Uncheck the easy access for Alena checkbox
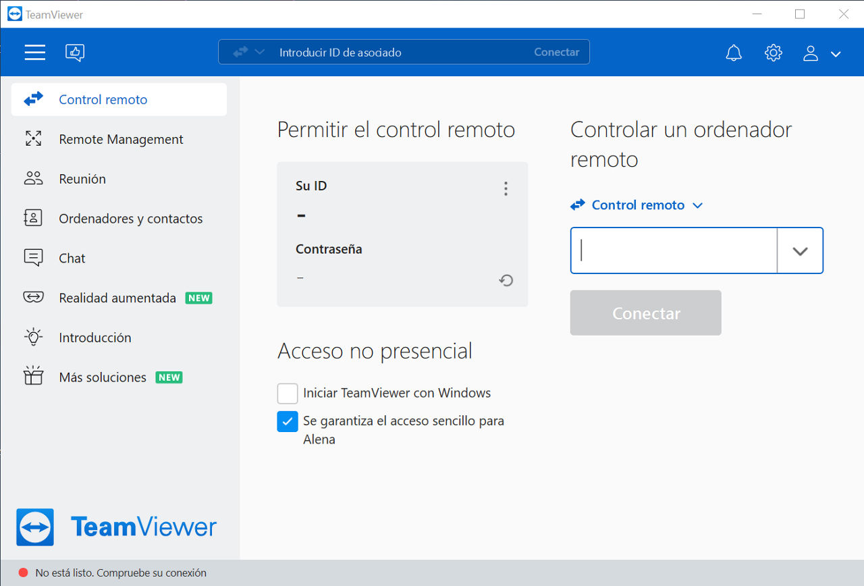The height and width of the screenshot is (586, 864). click(288, 421)
